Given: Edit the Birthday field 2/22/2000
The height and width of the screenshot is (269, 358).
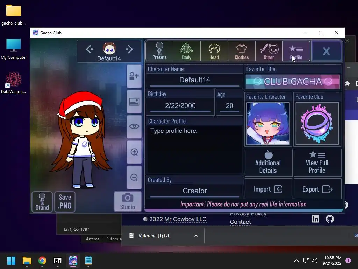Looking at the screenshot, I should [180, 105].
